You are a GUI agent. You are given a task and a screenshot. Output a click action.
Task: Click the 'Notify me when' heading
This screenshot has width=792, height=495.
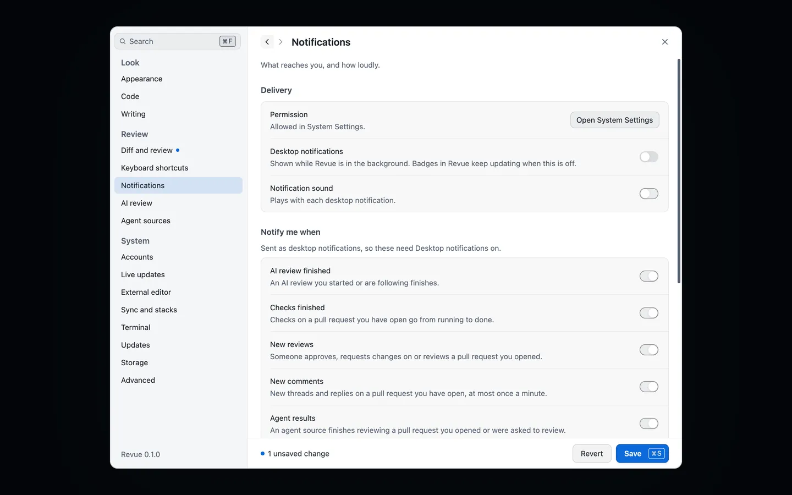290,232
